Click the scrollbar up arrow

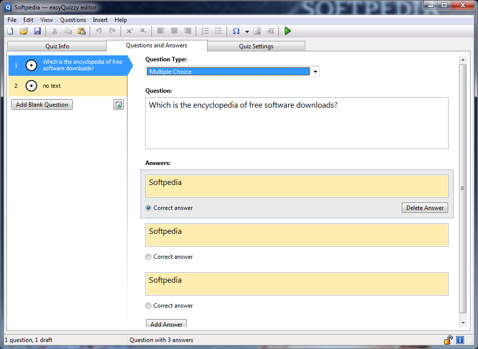[x=463, y=60]
